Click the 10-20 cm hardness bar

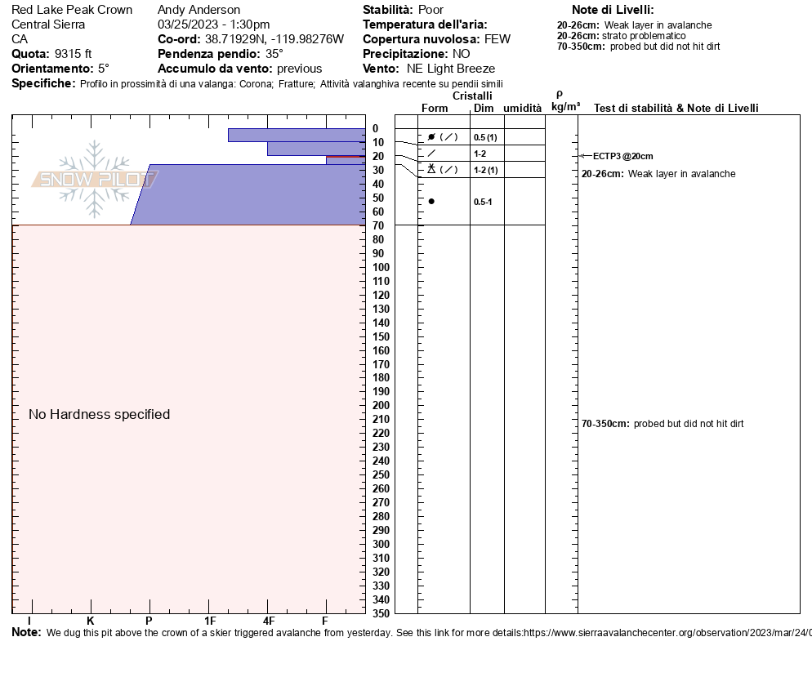(316, 149)
